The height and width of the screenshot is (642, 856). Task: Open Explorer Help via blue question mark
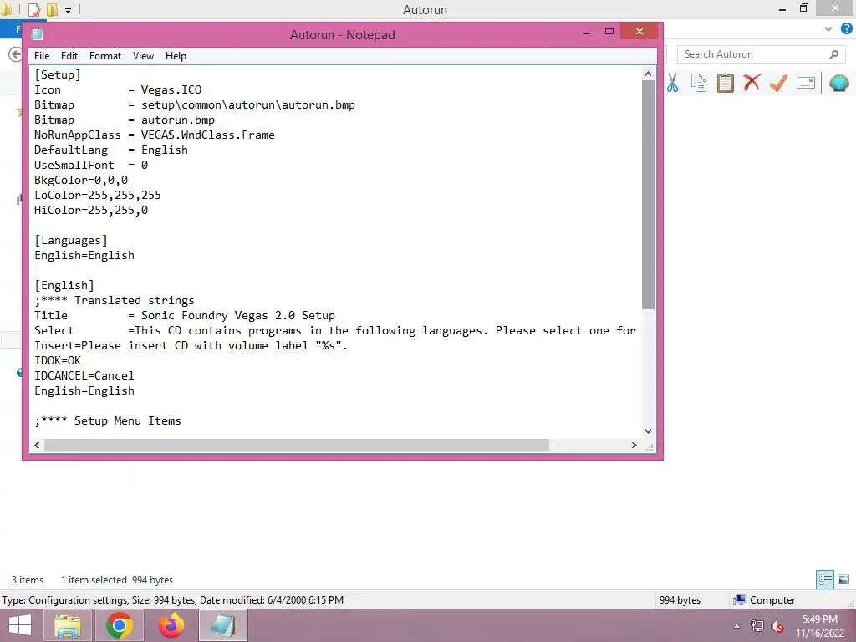tap(846, 29)
